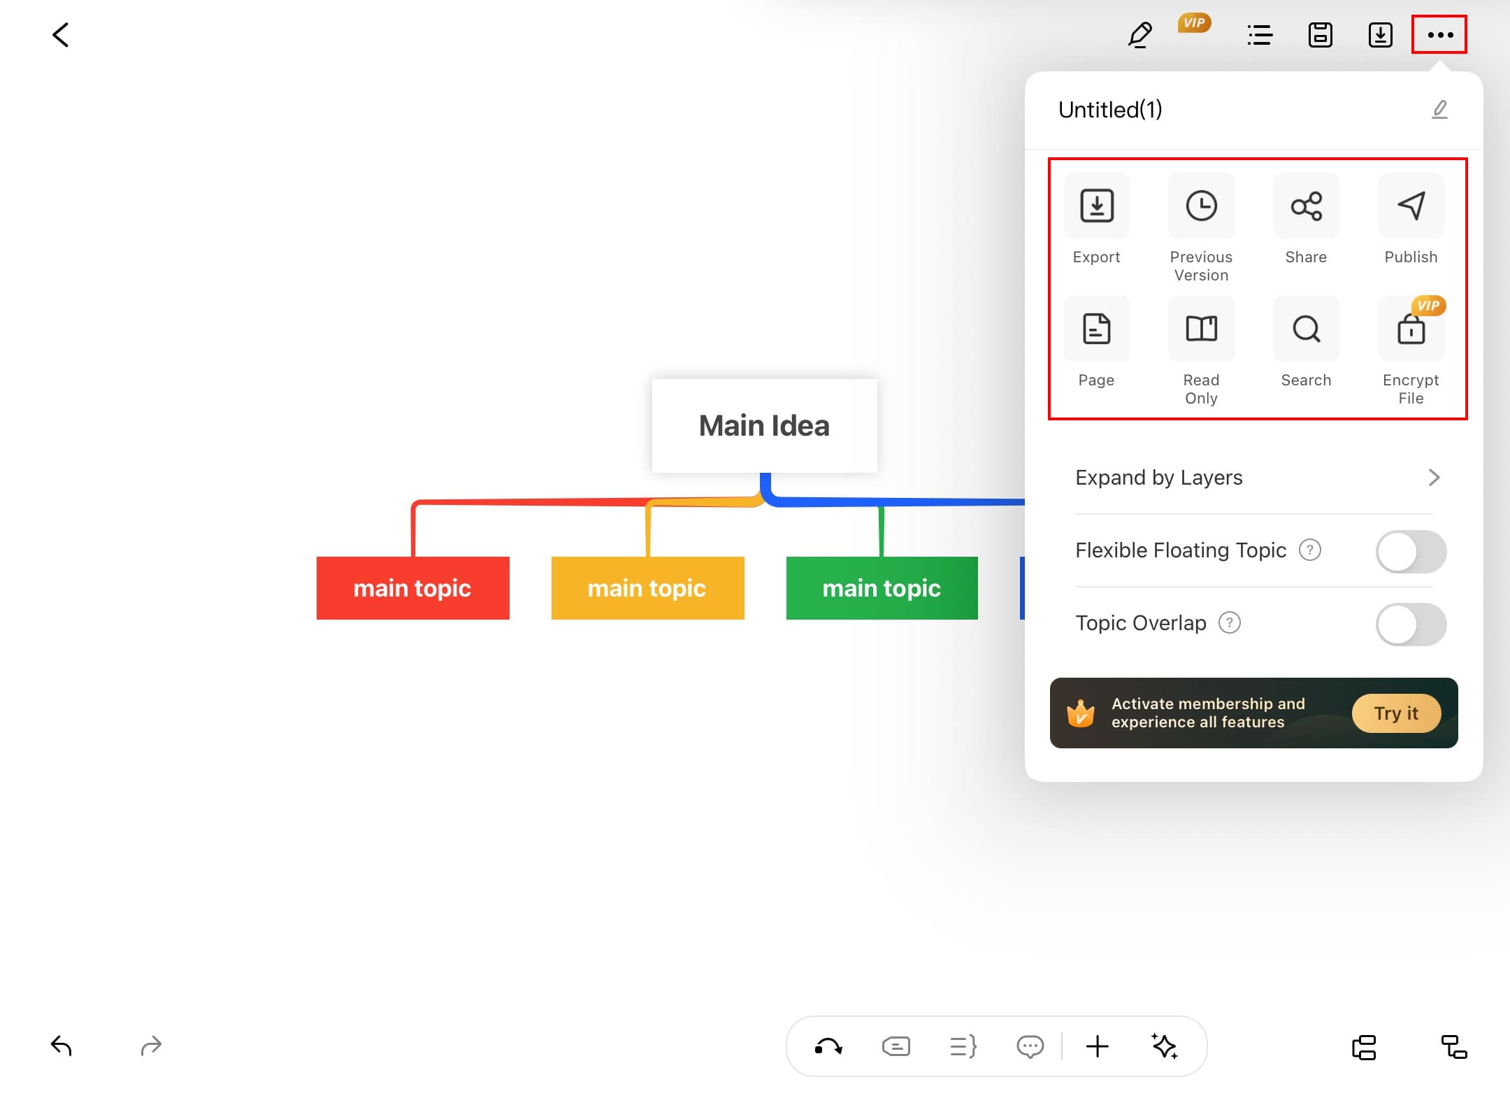
Task: Click the Publish paper-plane icon
Action: pos(1411,206)
